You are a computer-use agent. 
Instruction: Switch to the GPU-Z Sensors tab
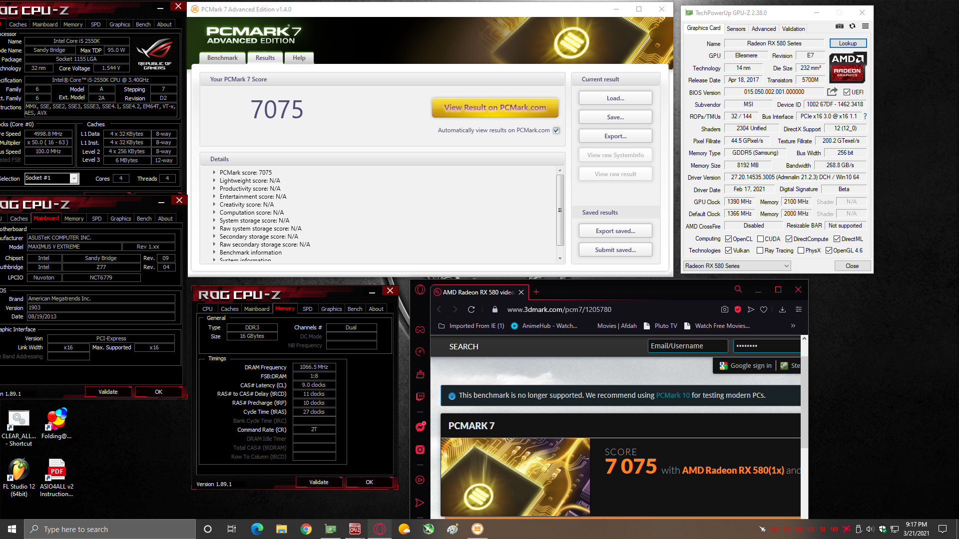736,29
